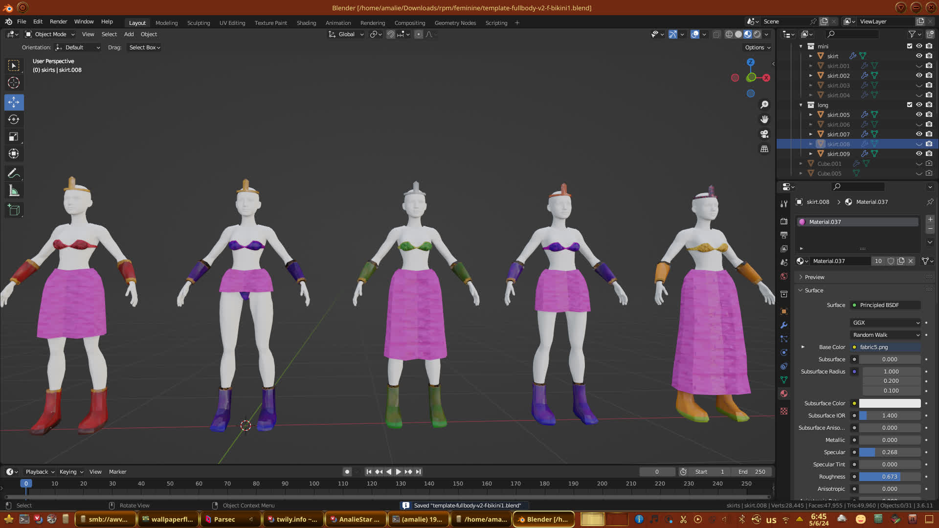Image resolution: width=939 pixels, height=528 pixels.
Task: Uncheck the mini collection checkbox
Action: (910, 46)
